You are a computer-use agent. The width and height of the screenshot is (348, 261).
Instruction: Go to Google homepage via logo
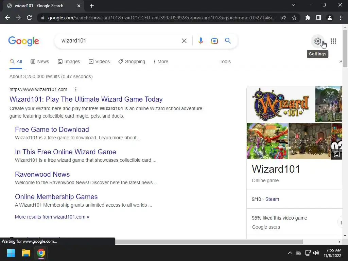[23, 41]
